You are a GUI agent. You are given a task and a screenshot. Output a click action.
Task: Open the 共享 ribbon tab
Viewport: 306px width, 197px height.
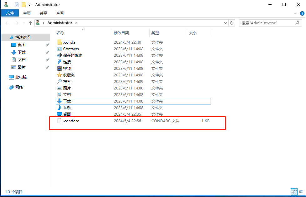(x=43, y=13)
